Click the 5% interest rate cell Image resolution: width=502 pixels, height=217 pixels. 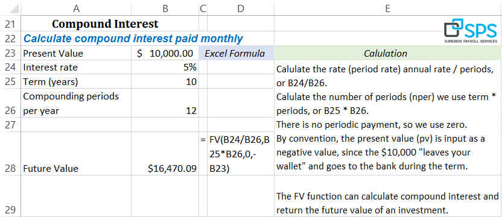pyautogui.click(x=165, y=68)
